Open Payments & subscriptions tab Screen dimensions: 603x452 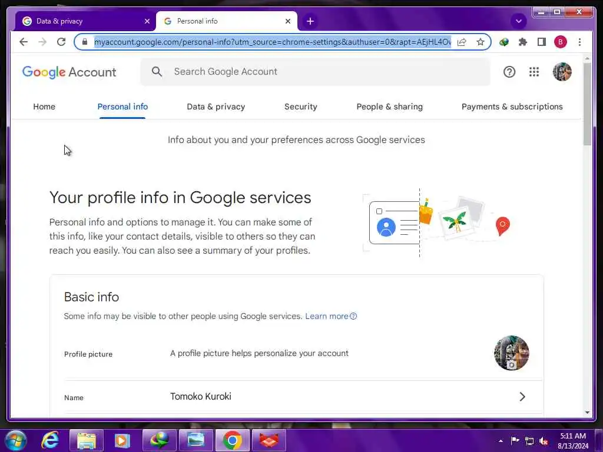tap(512, 107)
